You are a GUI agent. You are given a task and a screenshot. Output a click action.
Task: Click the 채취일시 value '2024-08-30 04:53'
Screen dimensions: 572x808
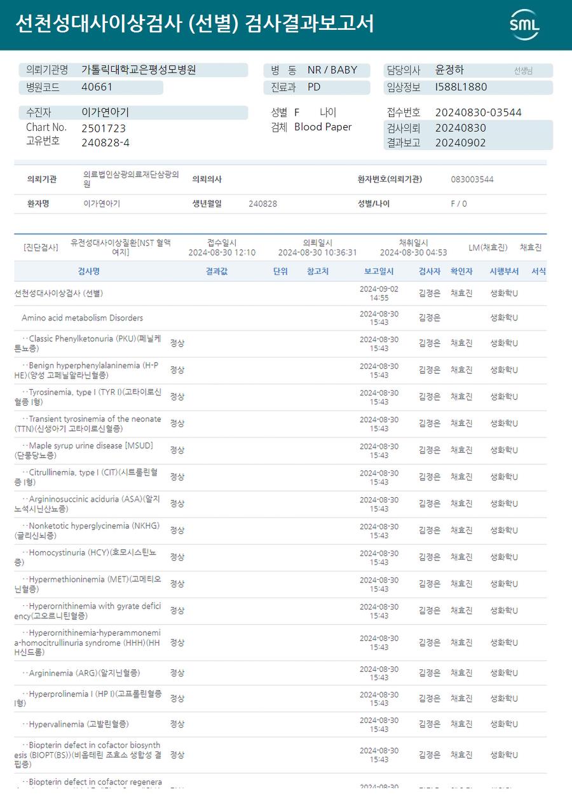coord(414,252)
